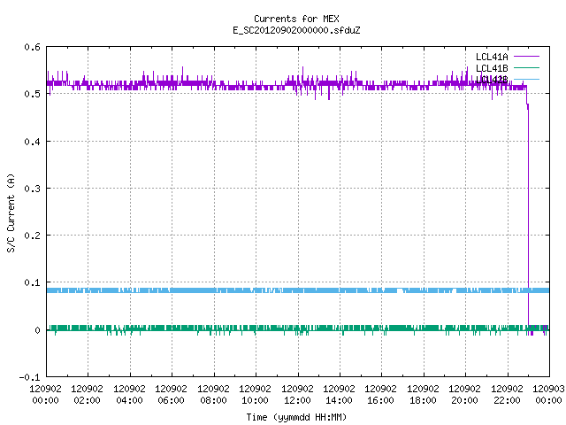Click the chart title 'Currents for MEX'
This screenshot has height=425, width=566.
pos(296,19)
